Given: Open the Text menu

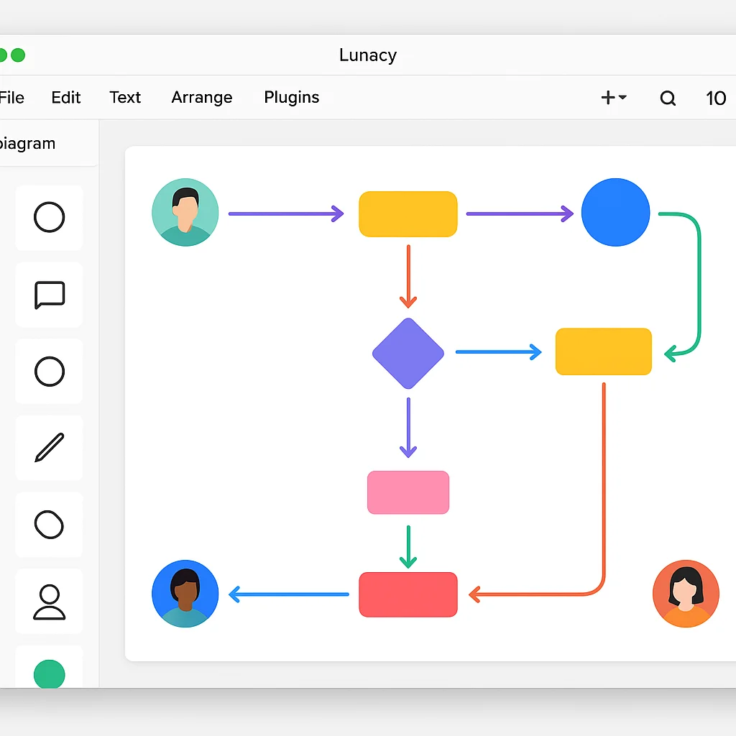Looking at the screenshot, I should [x=125, y=97].
